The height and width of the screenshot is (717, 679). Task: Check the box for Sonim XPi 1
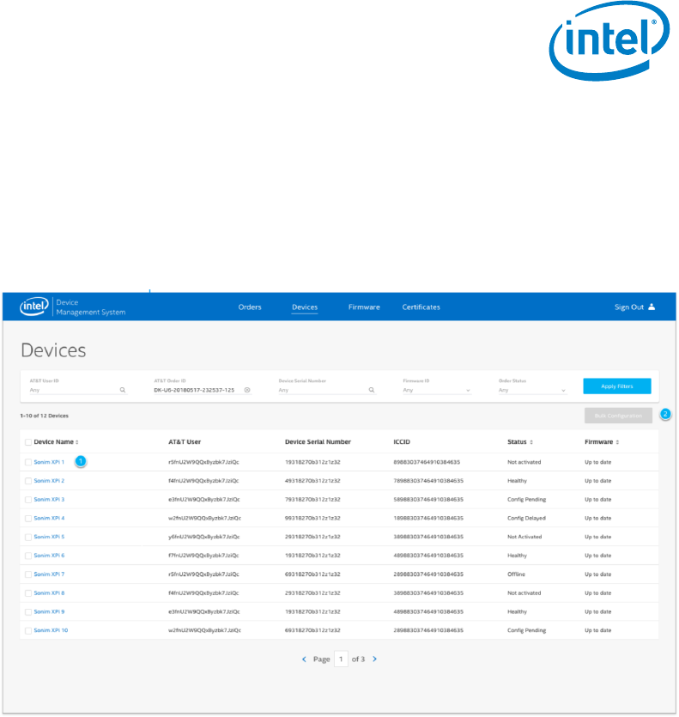click(x=28, y=462)
